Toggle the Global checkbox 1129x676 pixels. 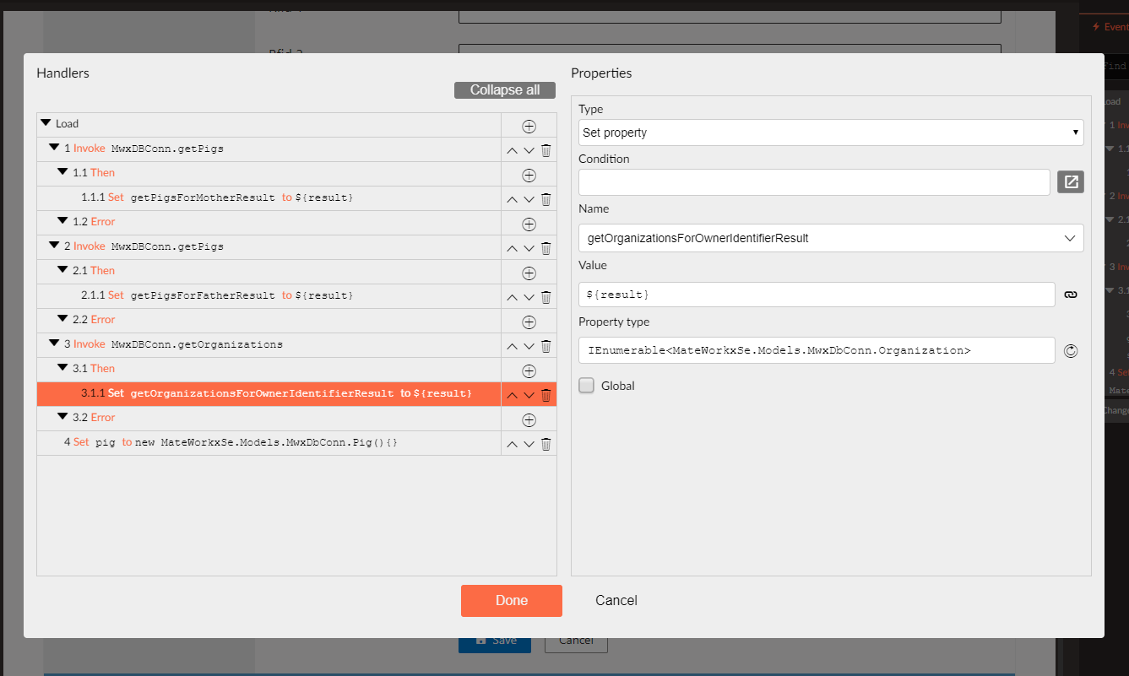coord(587,386)
